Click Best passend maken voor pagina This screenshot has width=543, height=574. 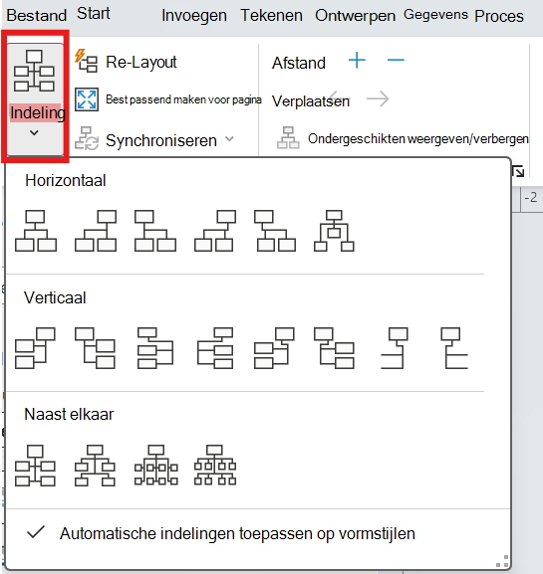(168, 99)
